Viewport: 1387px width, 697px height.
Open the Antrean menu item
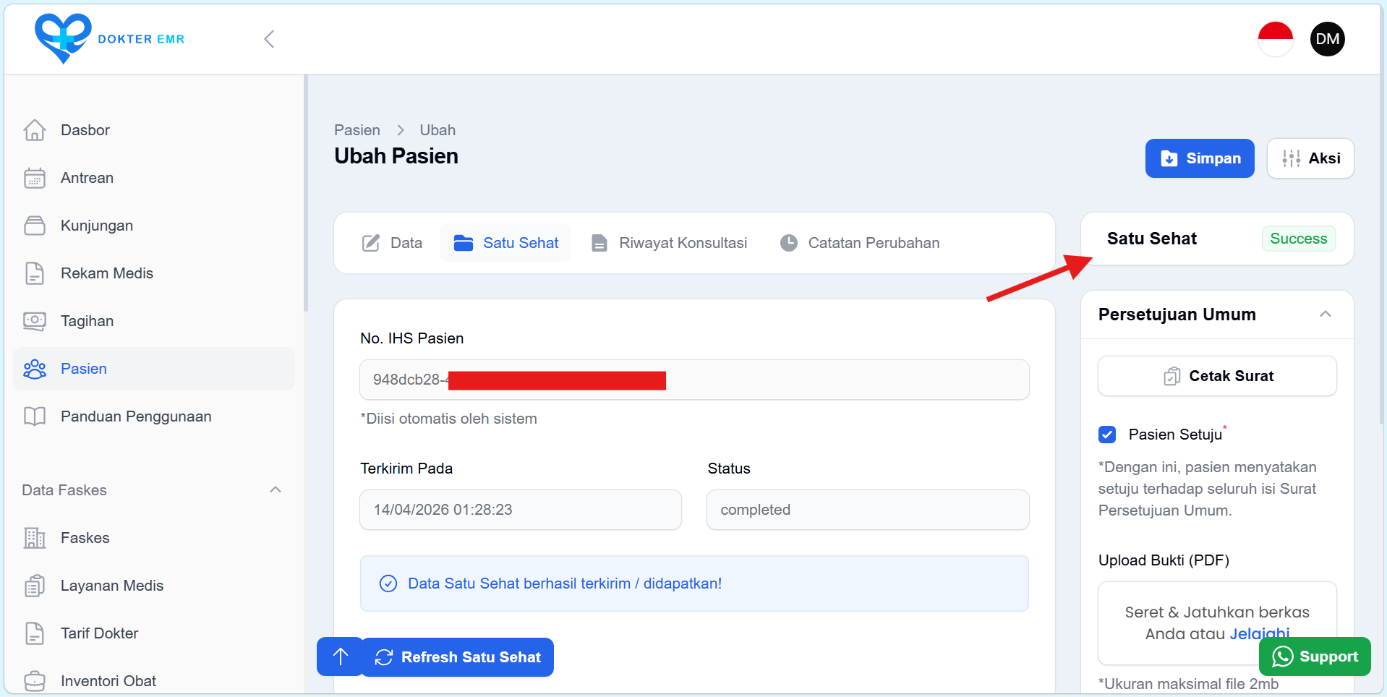[154, 178]
